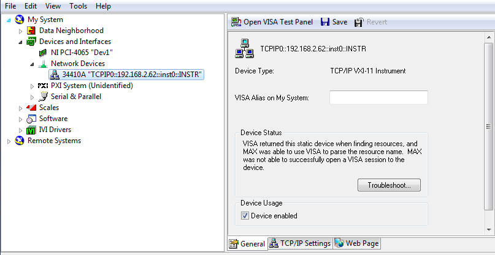
Task: Expand the Remote Systems node
Action: 9,141
